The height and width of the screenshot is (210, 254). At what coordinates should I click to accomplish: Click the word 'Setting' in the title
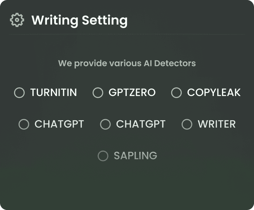(105, 21)
